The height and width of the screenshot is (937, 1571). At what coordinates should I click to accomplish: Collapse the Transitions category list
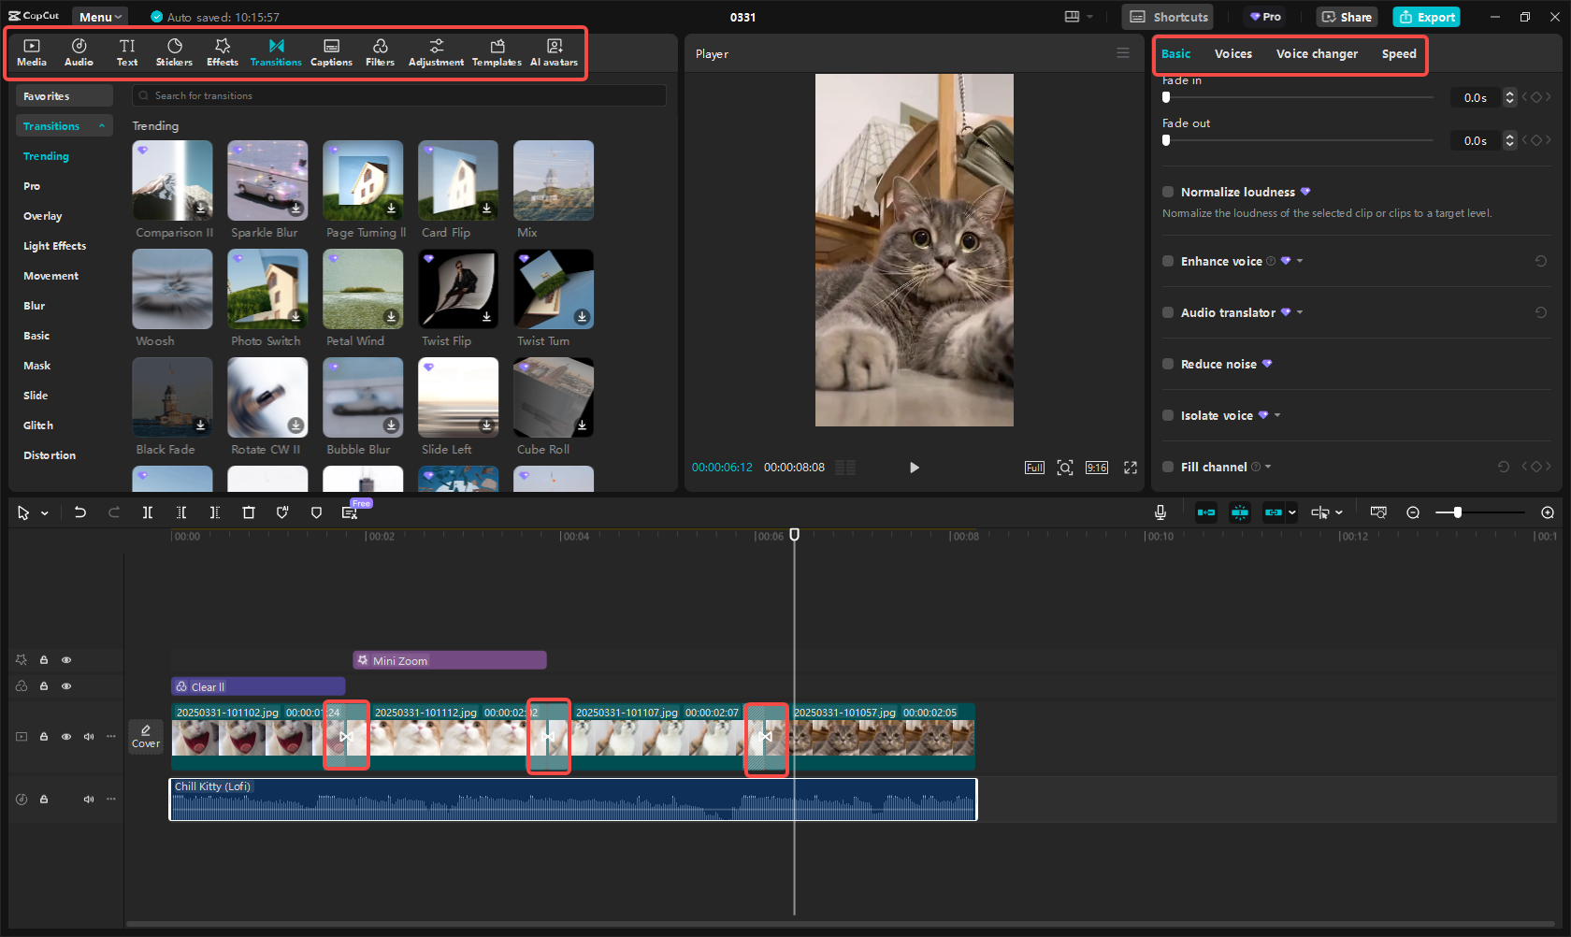click(102, 126)
